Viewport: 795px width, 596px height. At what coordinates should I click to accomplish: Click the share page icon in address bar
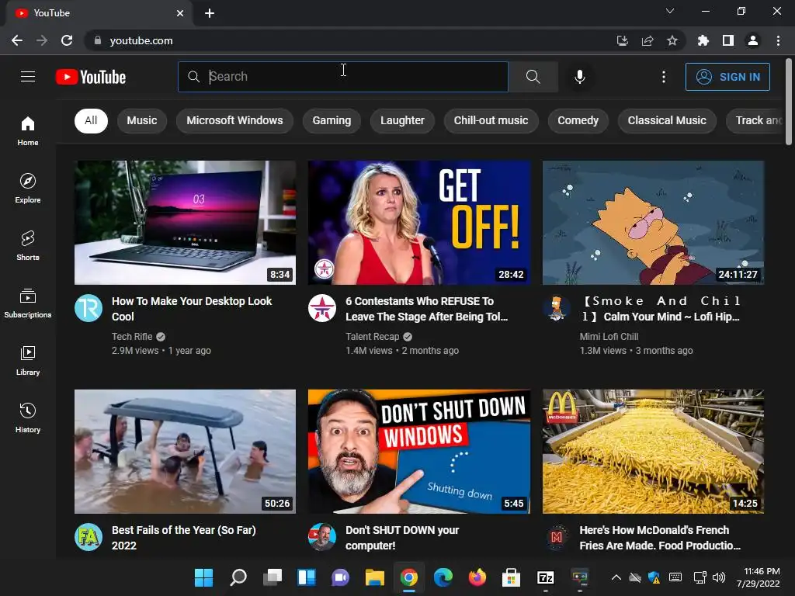click(647, 40)
